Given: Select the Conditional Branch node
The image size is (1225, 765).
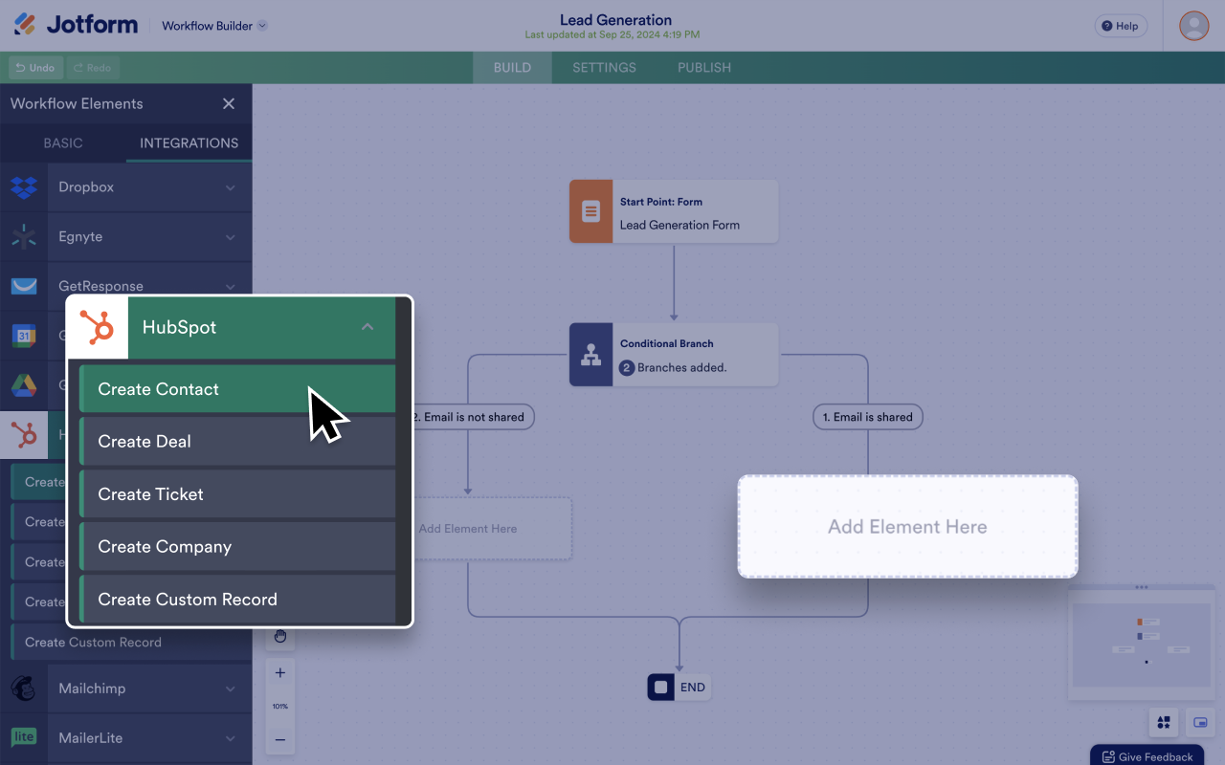Looking at the screenshot, I should coord(674,355).
